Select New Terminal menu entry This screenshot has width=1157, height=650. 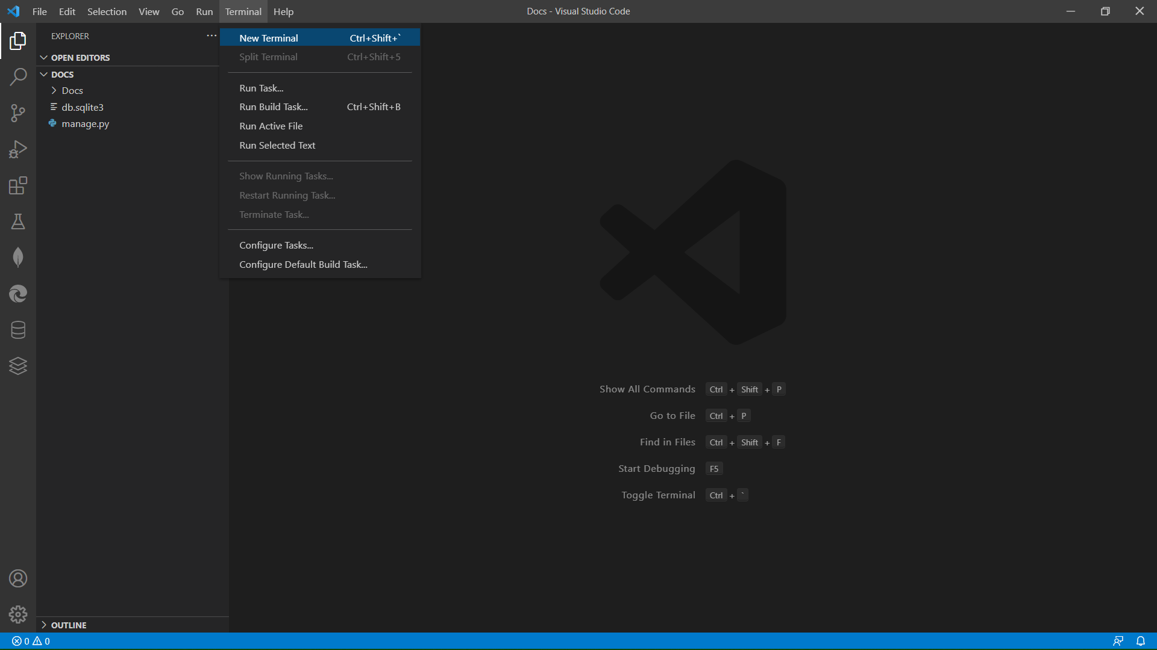(x=269, y=38)
